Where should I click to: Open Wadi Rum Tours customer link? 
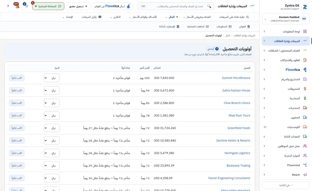[239, 115]
